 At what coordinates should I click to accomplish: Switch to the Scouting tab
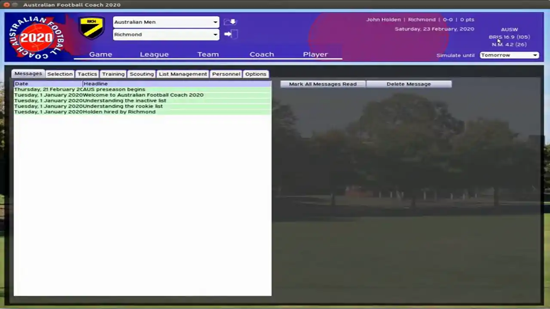click(x=142, y=74)
